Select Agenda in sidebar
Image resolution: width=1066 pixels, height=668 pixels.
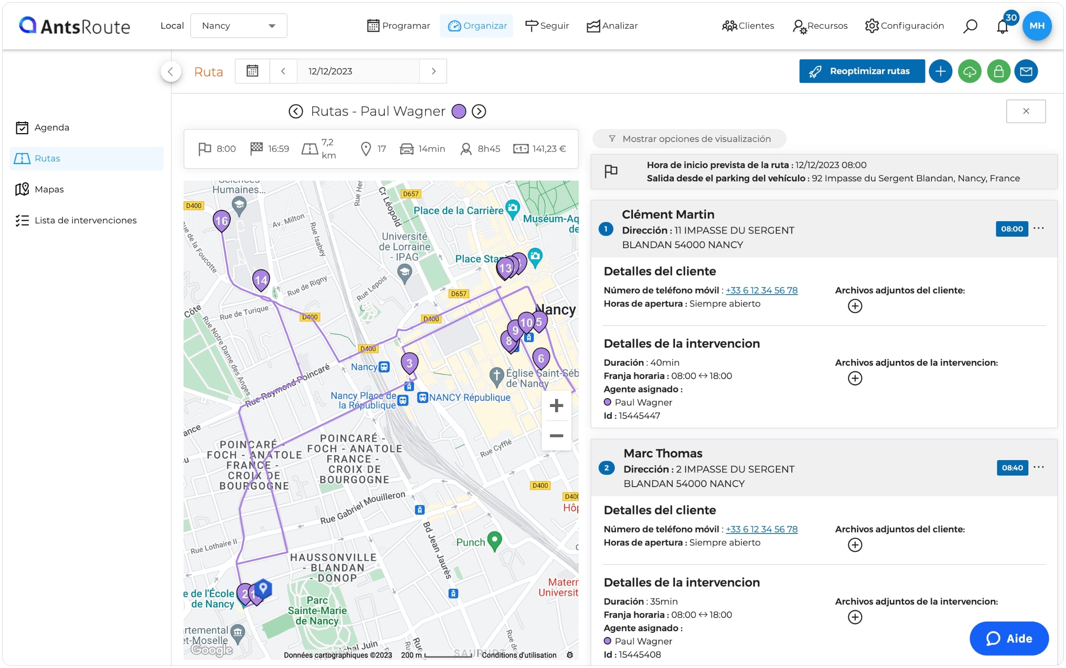pyautogui.click(x=86, y=127)
